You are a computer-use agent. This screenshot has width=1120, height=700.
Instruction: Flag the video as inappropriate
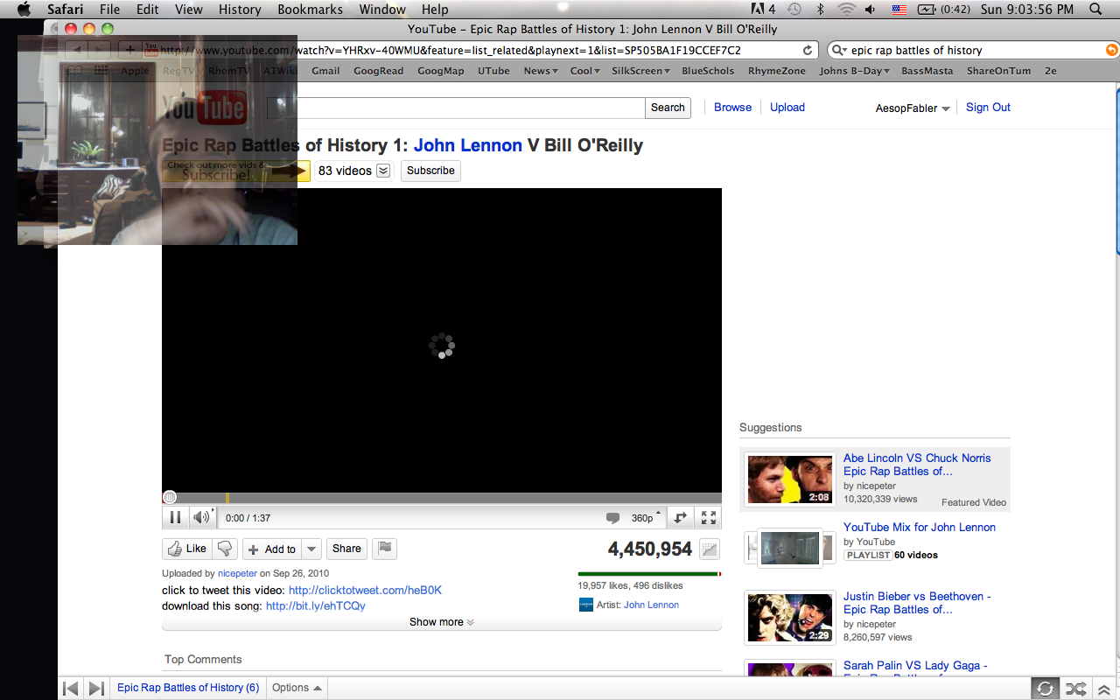pos(384,549)
